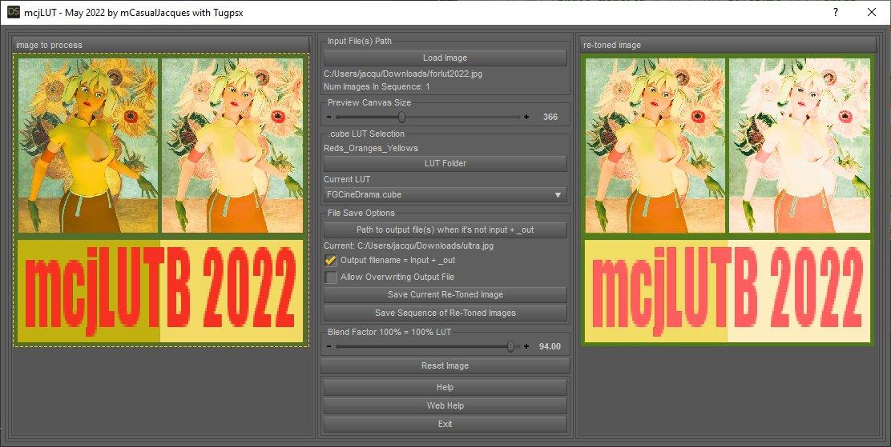The image size is (891, 447).
Task: Save Sequence of Re-Toned Images
Action: [x=445, y=313]
